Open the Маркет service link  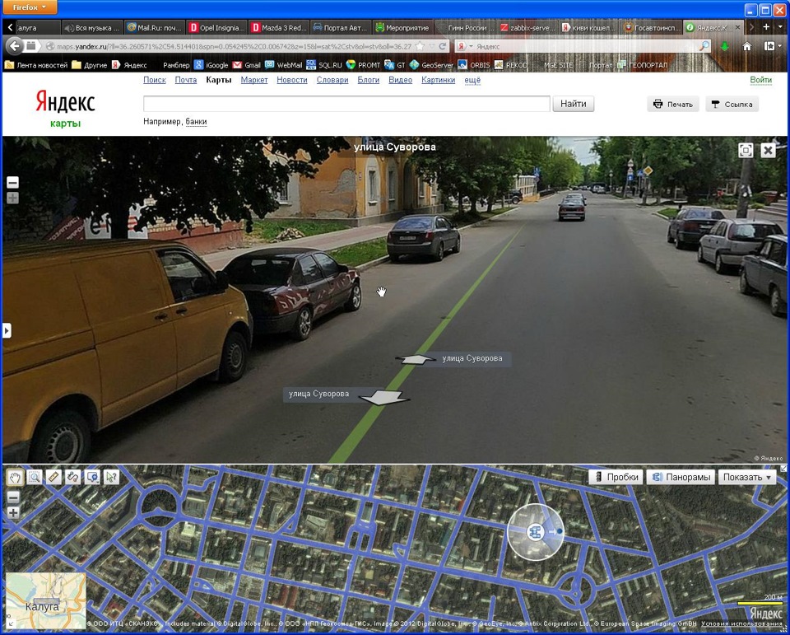pos(254,80)
